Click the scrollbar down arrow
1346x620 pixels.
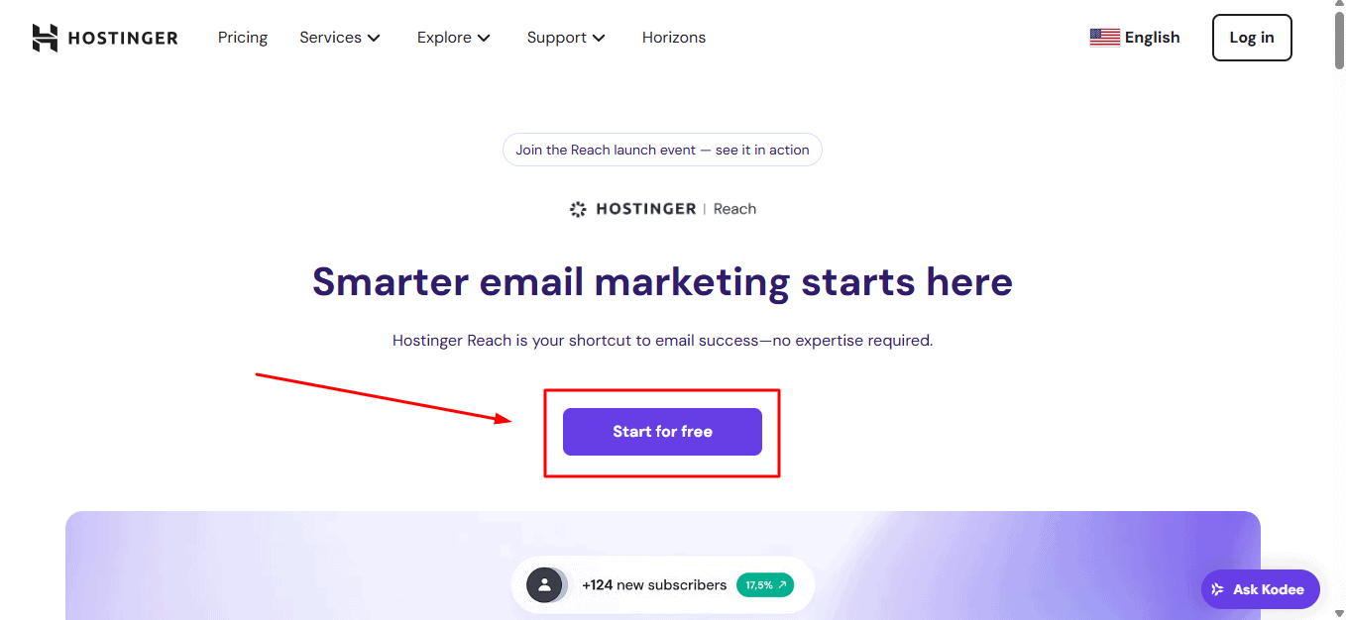click(1339, 612)
